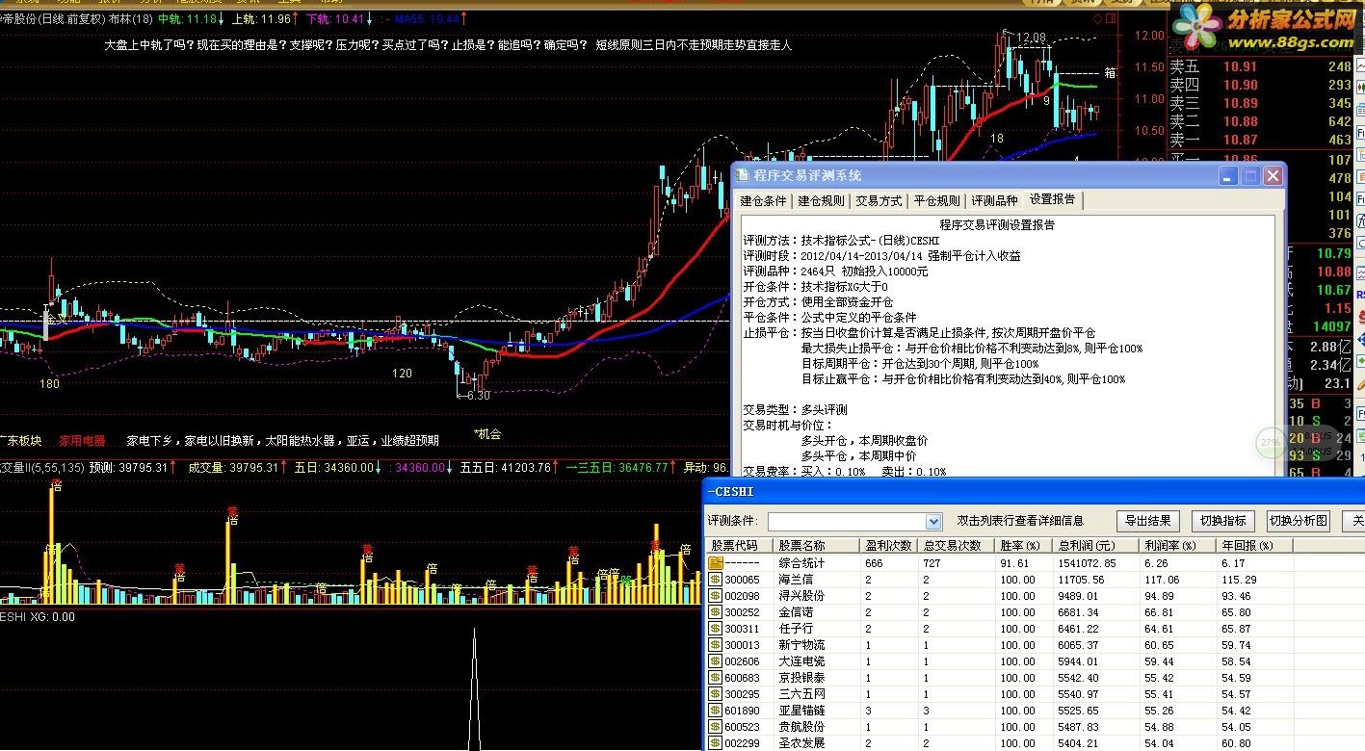
Task: Sort by 总利润(元) column header
Action: click(1097, 545)
